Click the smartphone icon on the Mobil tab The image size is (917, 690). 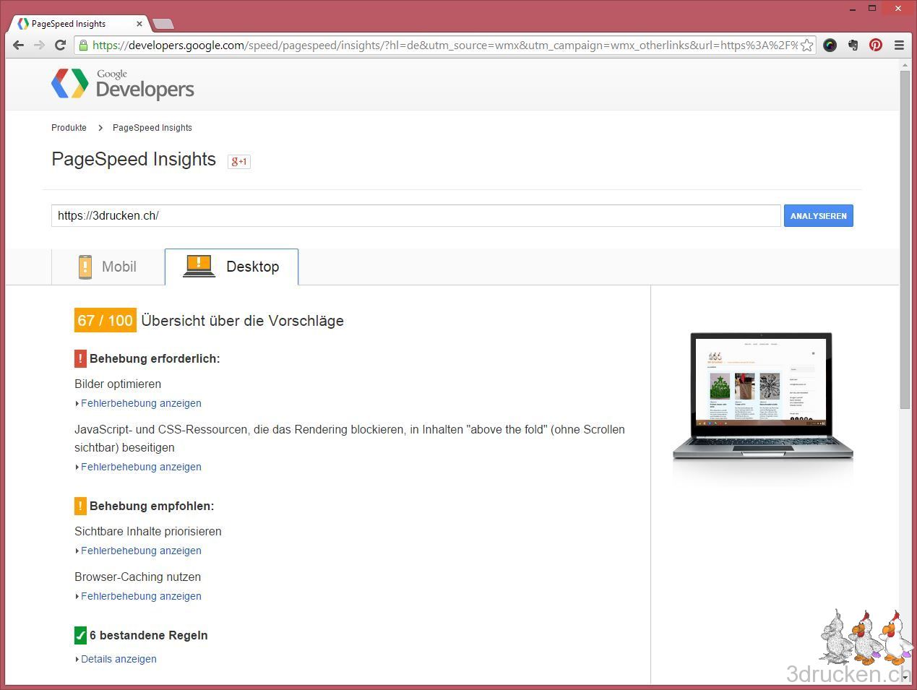85,266
